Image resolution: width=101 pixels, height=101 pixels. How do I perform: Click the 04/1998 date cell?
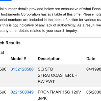tap(94, 69)
